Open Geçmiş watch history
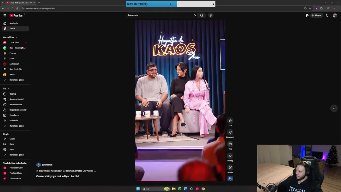This screenshot has height=192, width=341. point(15,94)
